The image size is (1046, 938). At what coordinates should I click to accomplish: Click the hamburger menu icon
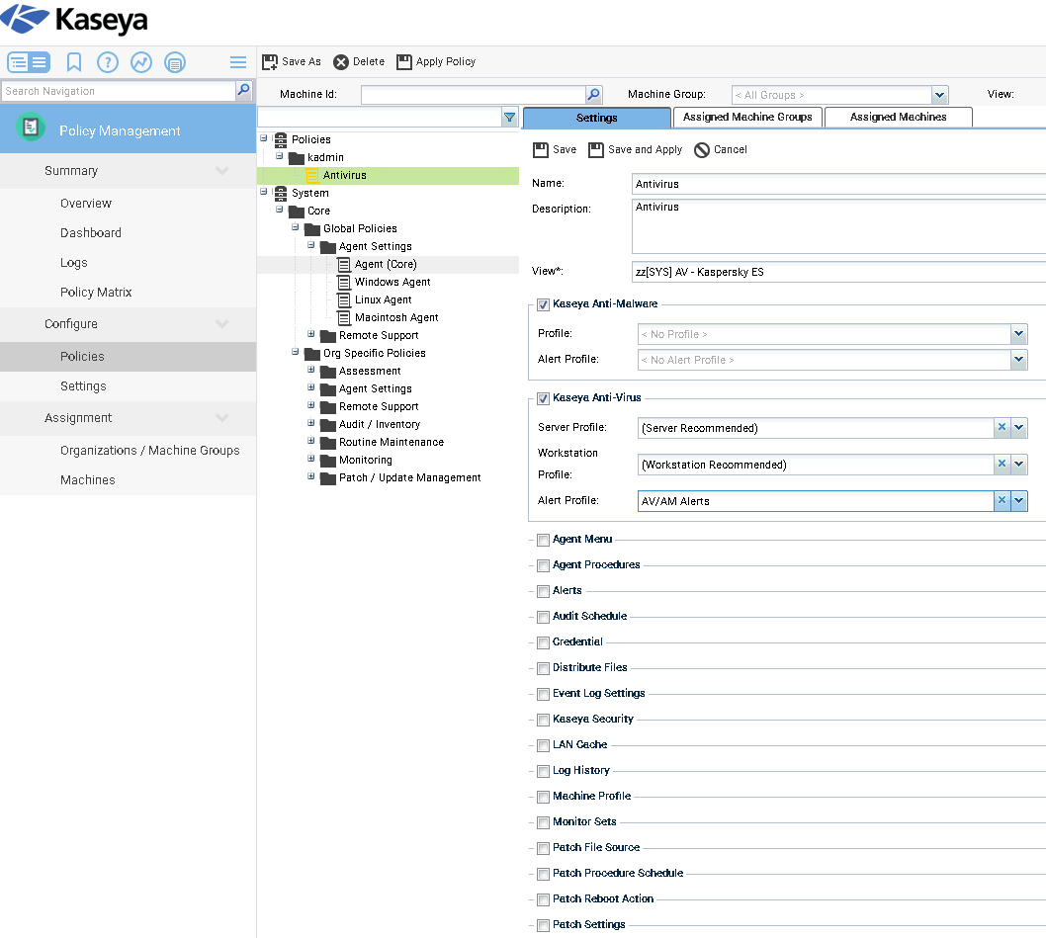(x=238, y=62)
